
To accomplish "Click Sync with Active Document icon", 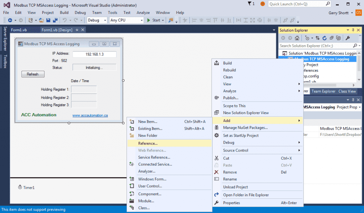I will [x=317, y=38].
